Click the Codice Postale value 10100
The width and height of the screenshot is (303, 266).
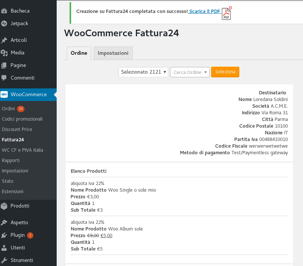pos(282,126)
